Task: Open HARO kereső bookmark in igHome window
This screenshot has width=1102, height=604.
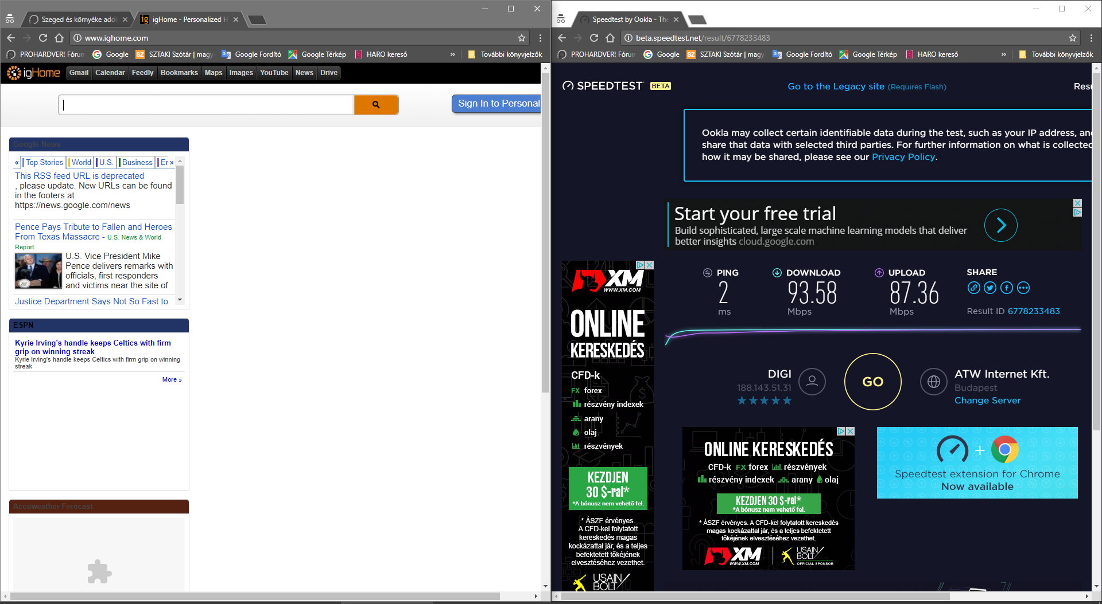Action: (x=381, y=54)
